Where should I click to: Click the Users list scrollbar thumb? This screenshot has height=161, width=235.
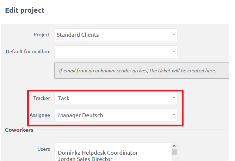click(174, 152)
